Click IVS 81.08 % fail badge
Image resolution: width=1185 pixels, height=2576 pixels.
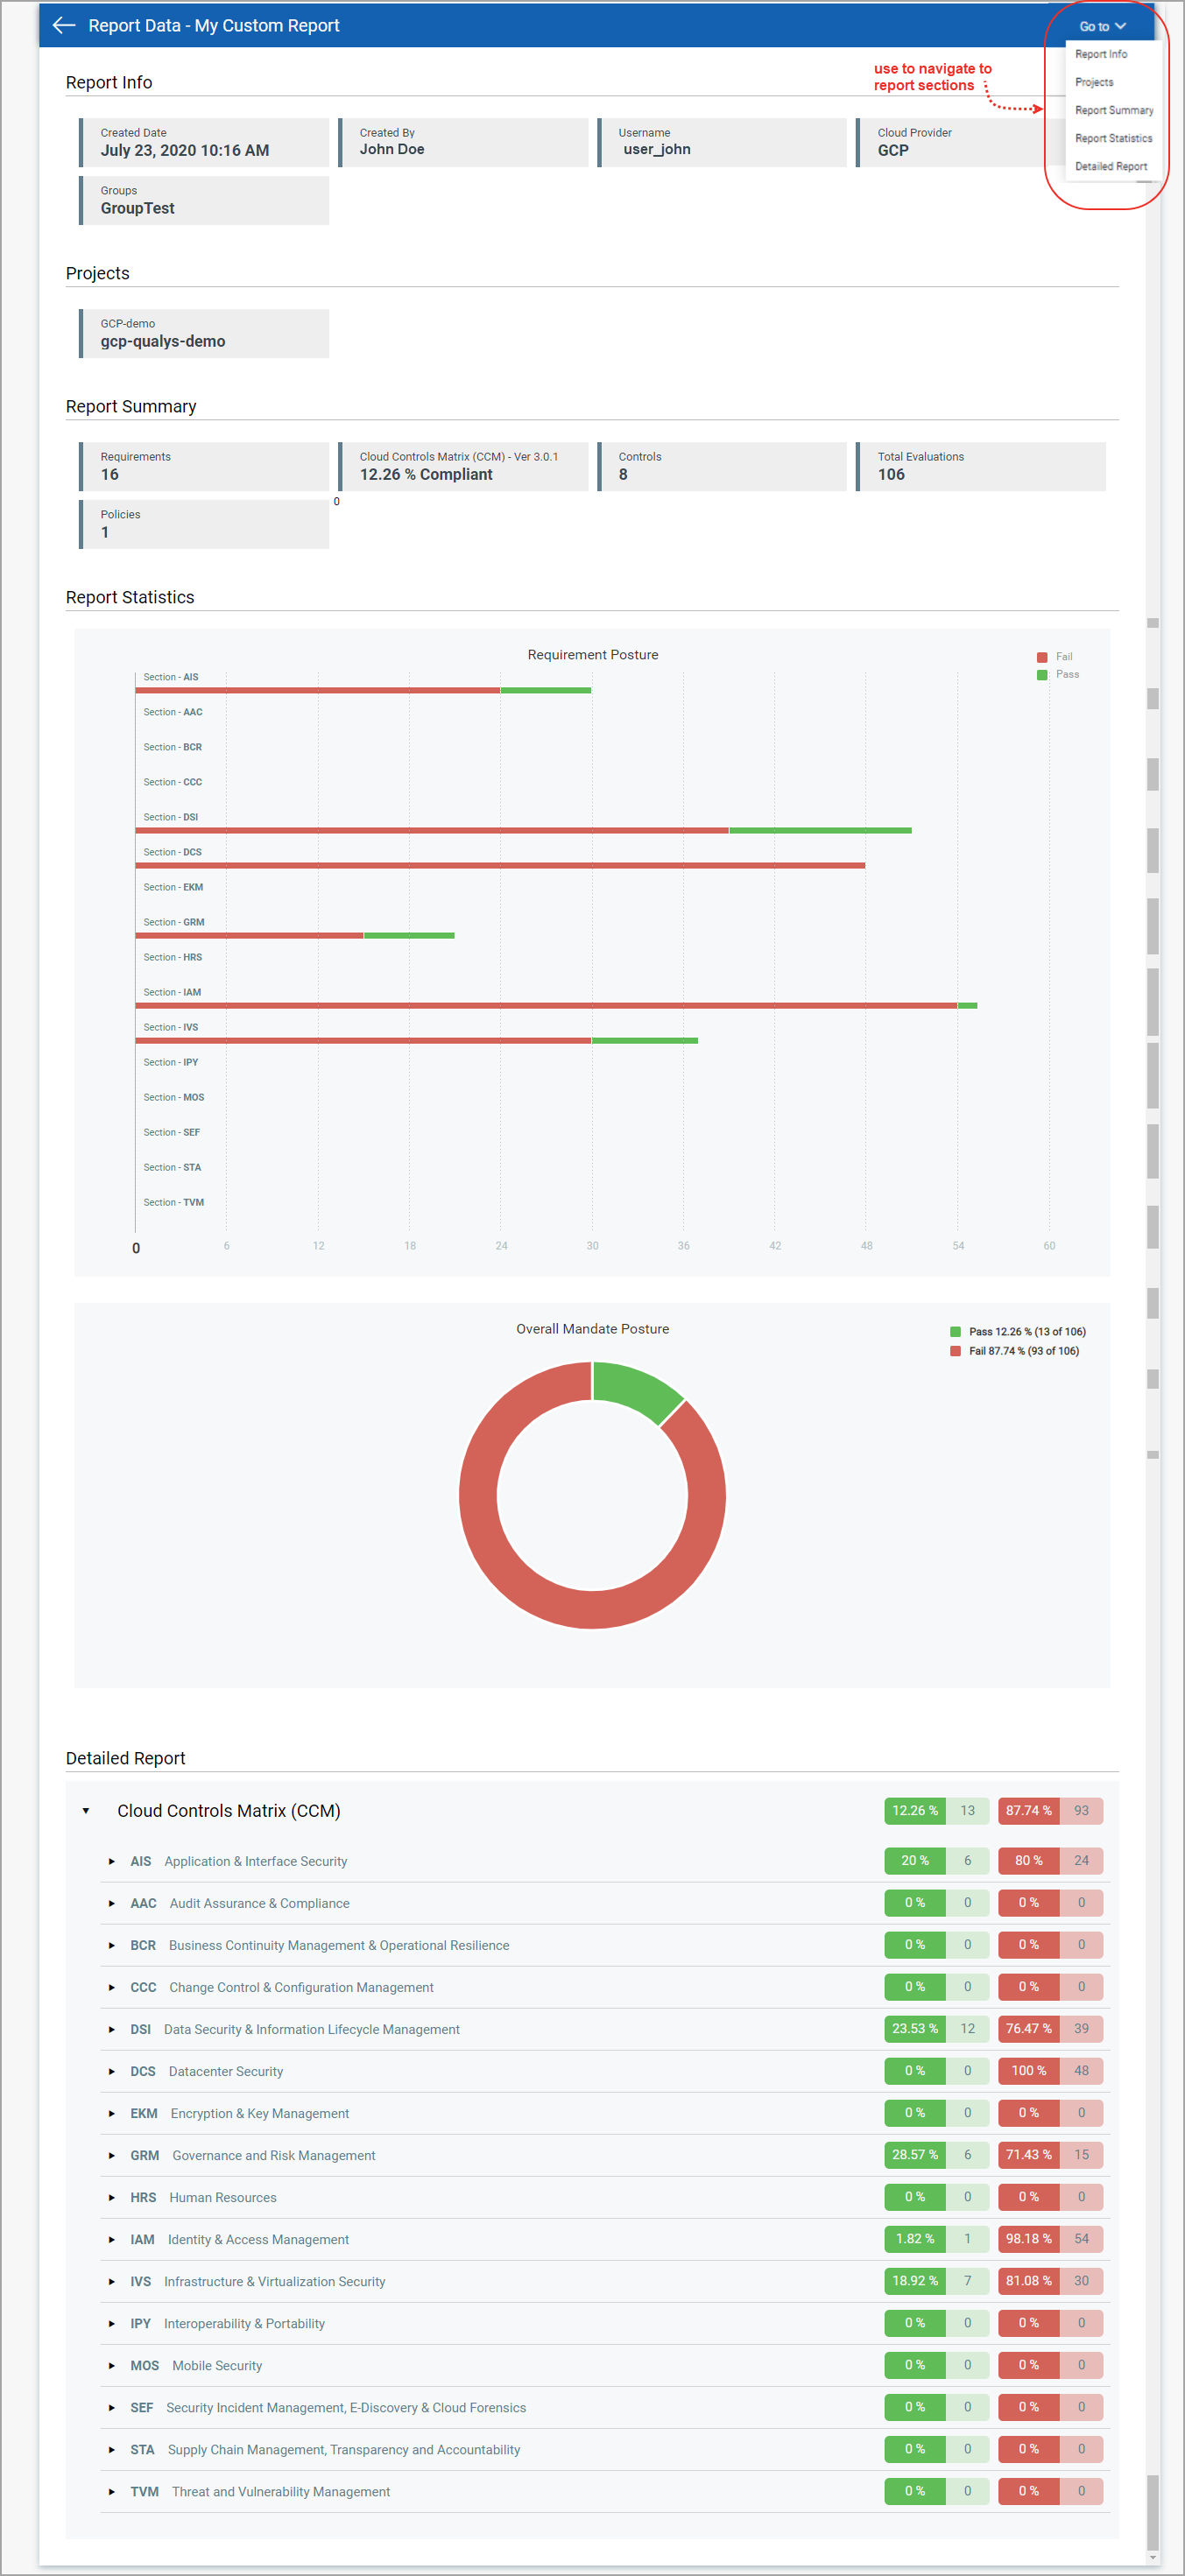(1029, 2280)
